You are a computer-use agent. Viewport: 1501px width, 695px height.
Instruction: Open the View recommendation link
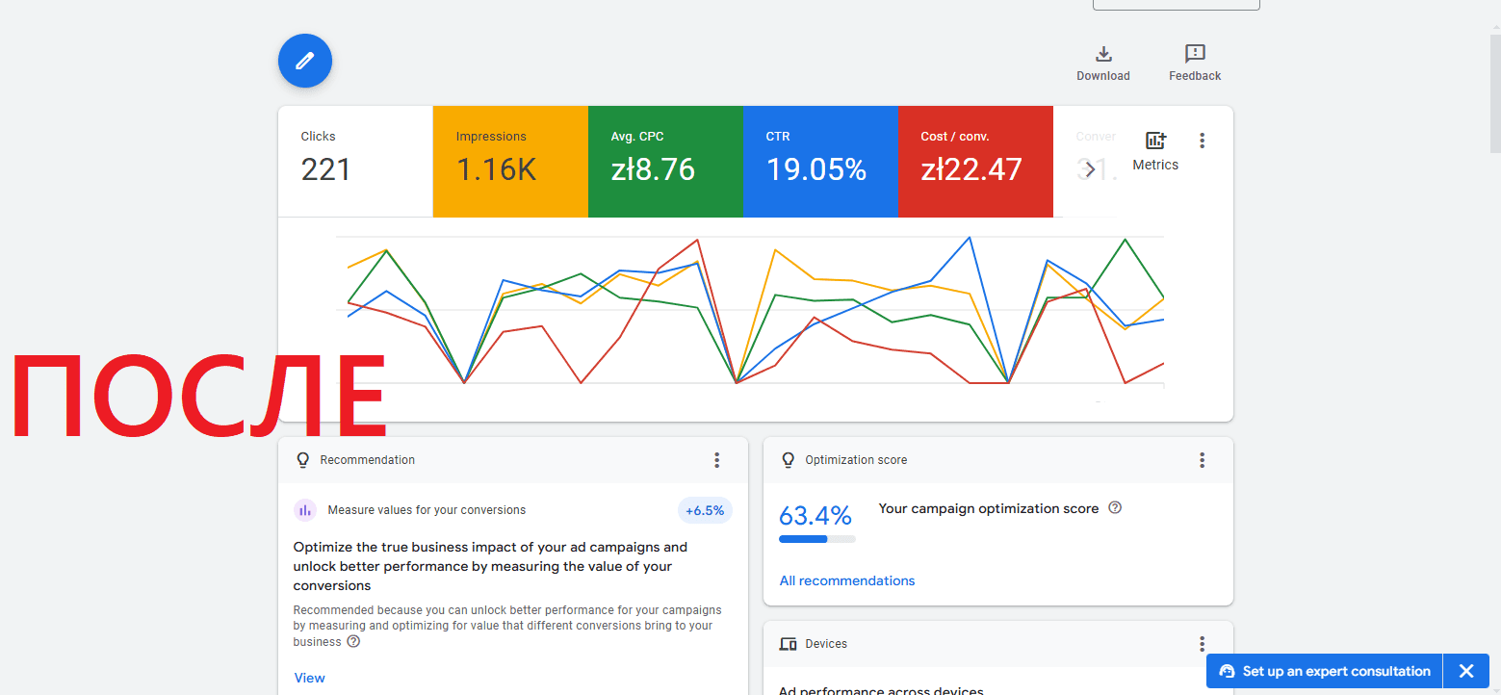click(x=309, y=678)
